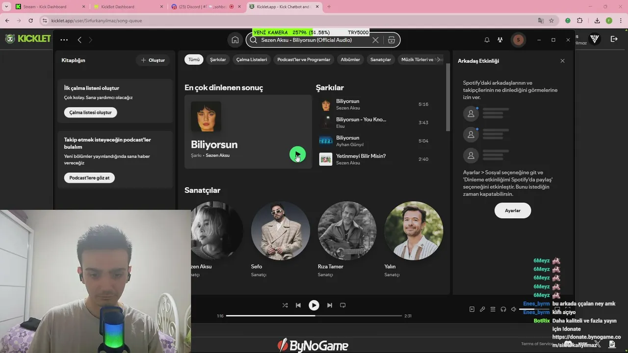628x353 pixels.
Task: Open Chrome extensions puzzle icon
Action: pyautogui.click(x=580, y=21)
